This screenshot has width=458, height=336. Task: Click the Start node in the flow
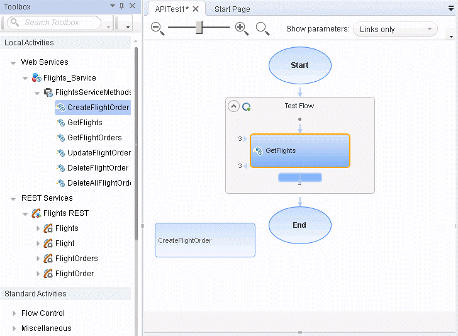[299, 65]
